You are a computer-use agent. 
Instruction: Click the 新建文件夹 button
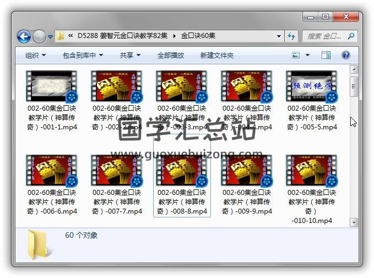coord(216,55)
